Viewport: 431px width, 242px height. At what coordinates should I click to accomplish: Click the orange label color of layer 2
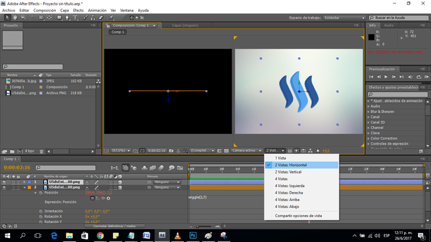[30, 188]
